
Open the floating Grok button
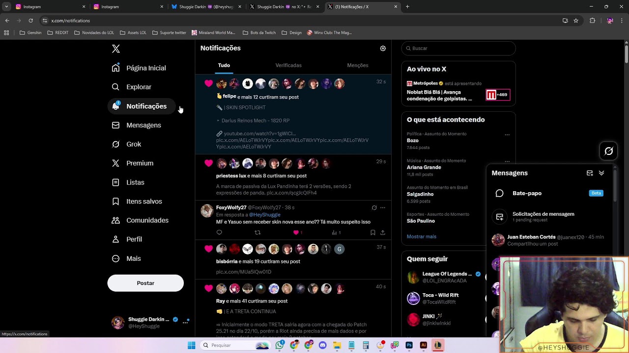pos(608,151)
